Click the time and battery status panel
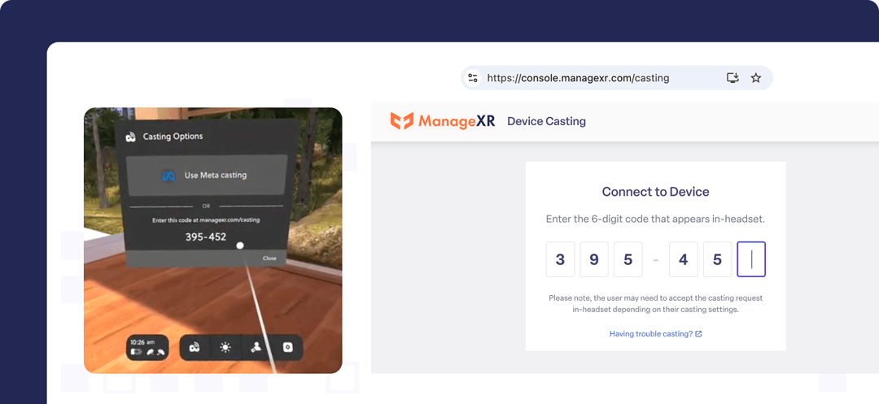879x404 pixels. (147, 347)
